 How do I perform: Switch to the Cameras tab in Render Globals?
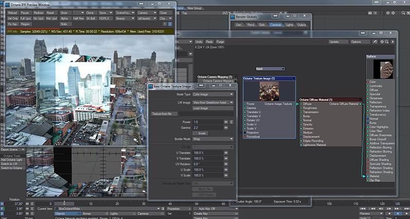[276, 24]
